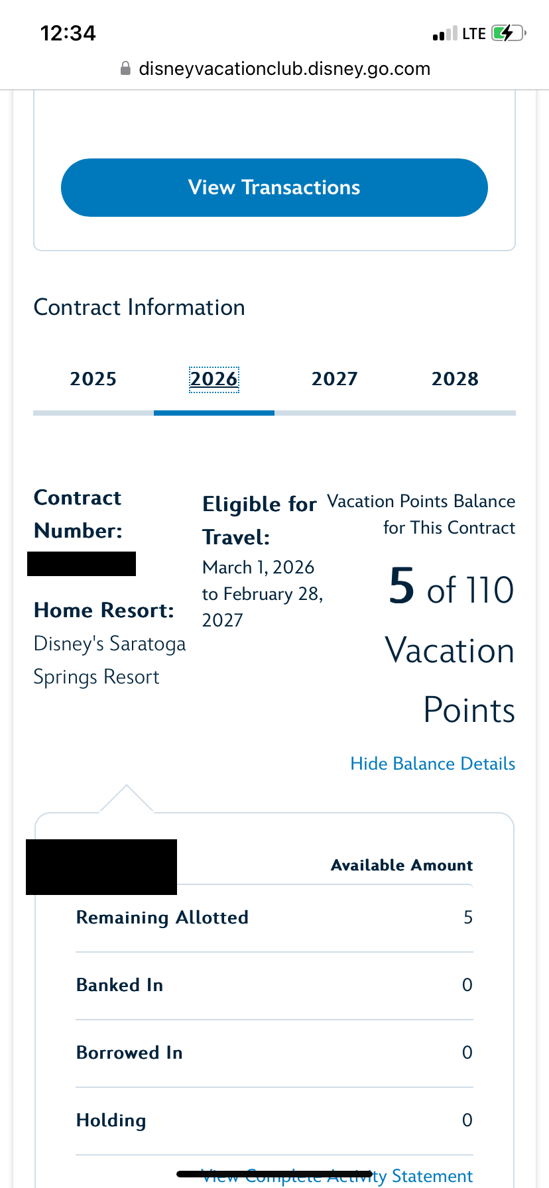Switch to the 2028 tab
Screen dimensions: 549x1188
coord(455,379)
